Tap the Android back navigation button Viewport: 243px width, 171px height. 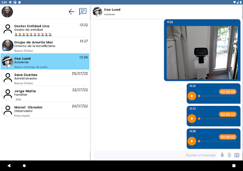[x=9, y=166]
